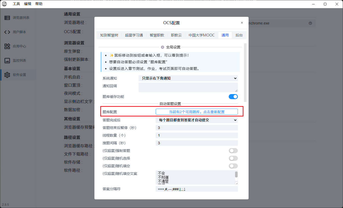Close the OCS配置 dialog
The image size is (343, 208).
(x=242, y=23)
